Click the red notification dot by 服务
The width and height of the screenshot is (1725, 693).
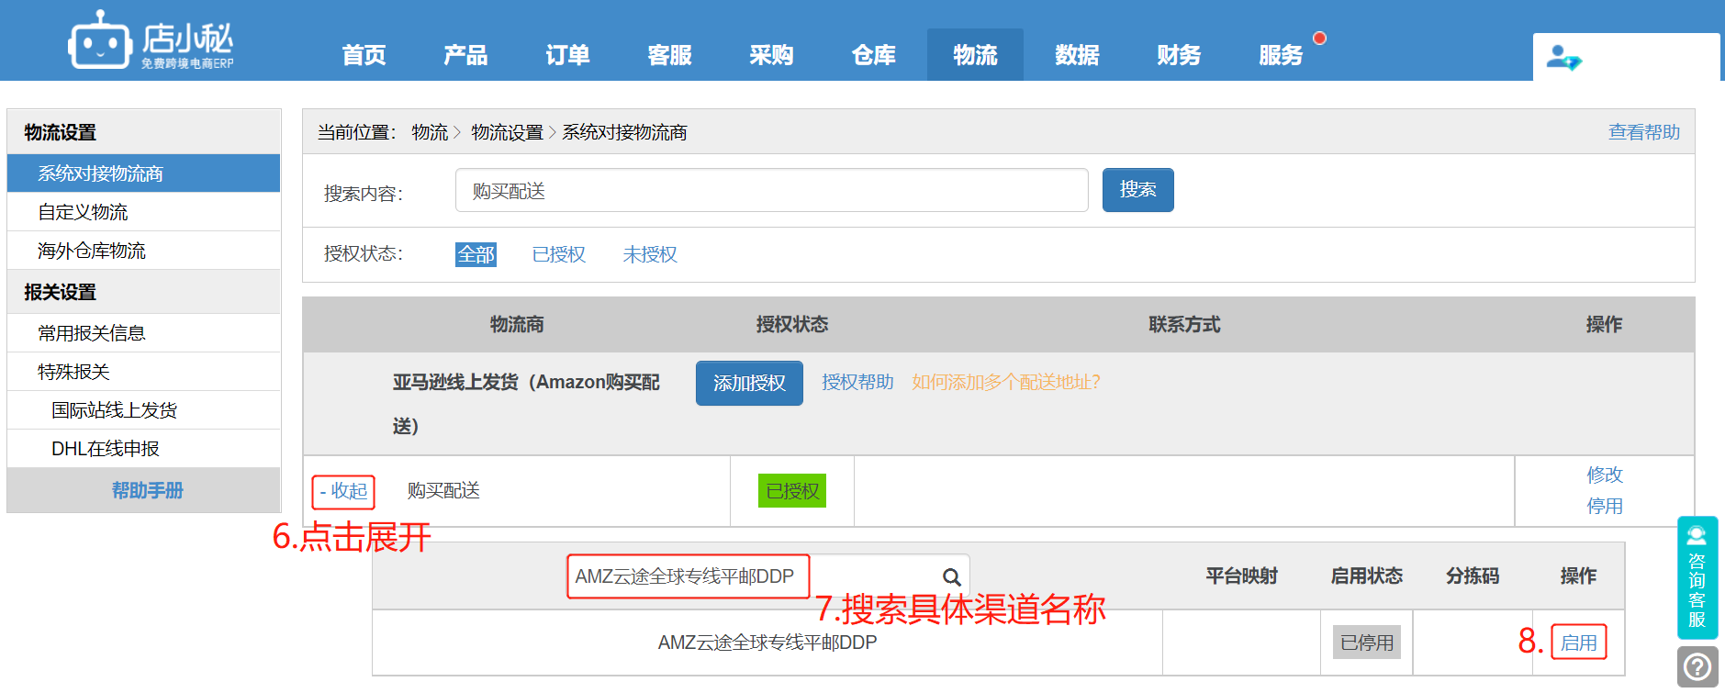pos(1319,38)
